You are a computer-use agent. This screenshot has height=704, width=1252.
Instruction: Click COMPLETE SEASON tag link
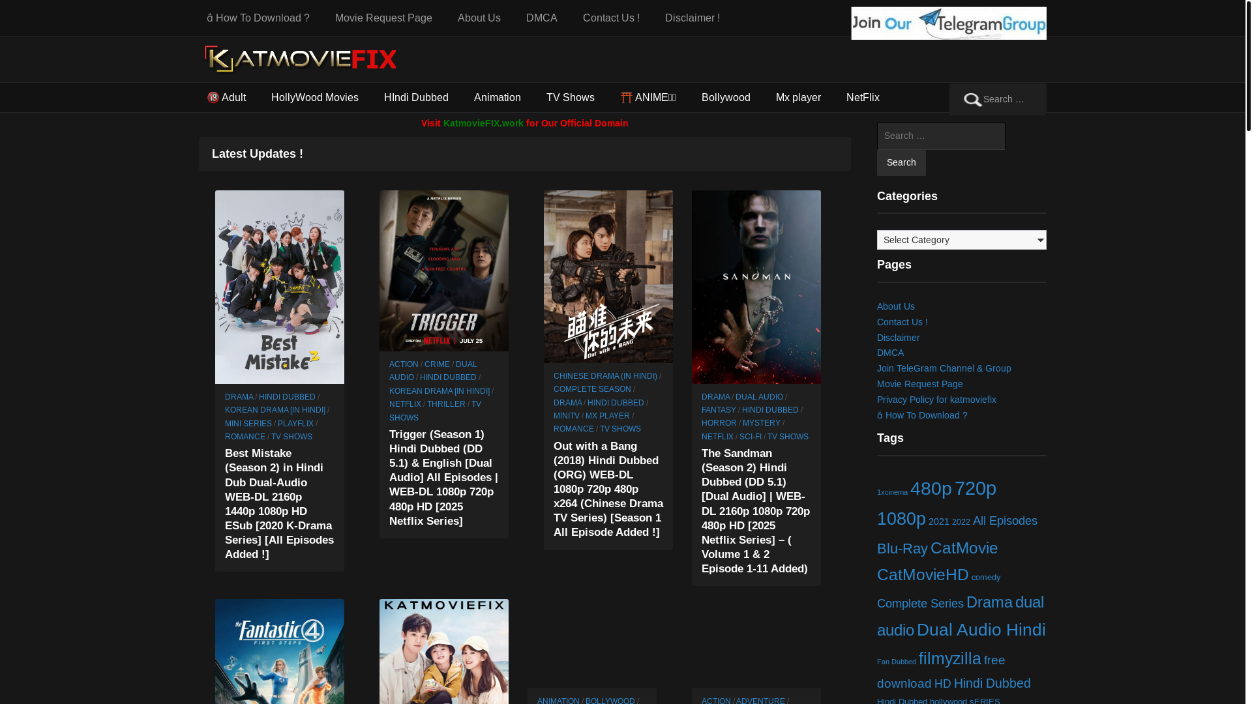pyautogui.click(x=592, y=389)
